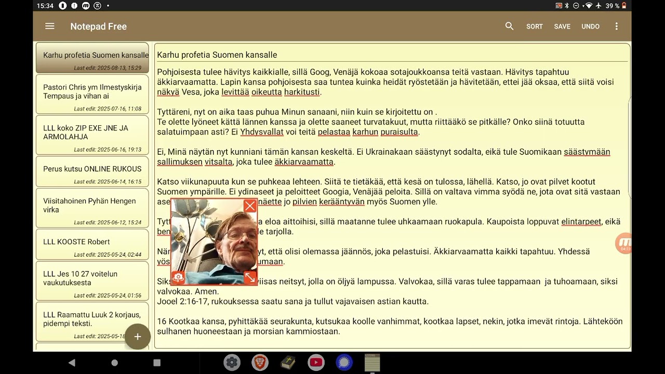Viewport: 665px width, 374px height.
Task: Tap underlined word Yhdysvallat in note
Action: pos(262,132)
